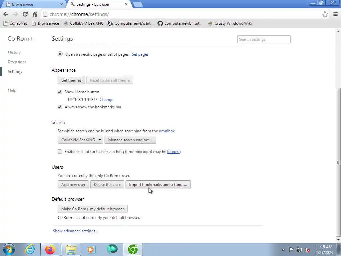
Task: Click the muted volume tray icon
Action: (x=307, y=250)
